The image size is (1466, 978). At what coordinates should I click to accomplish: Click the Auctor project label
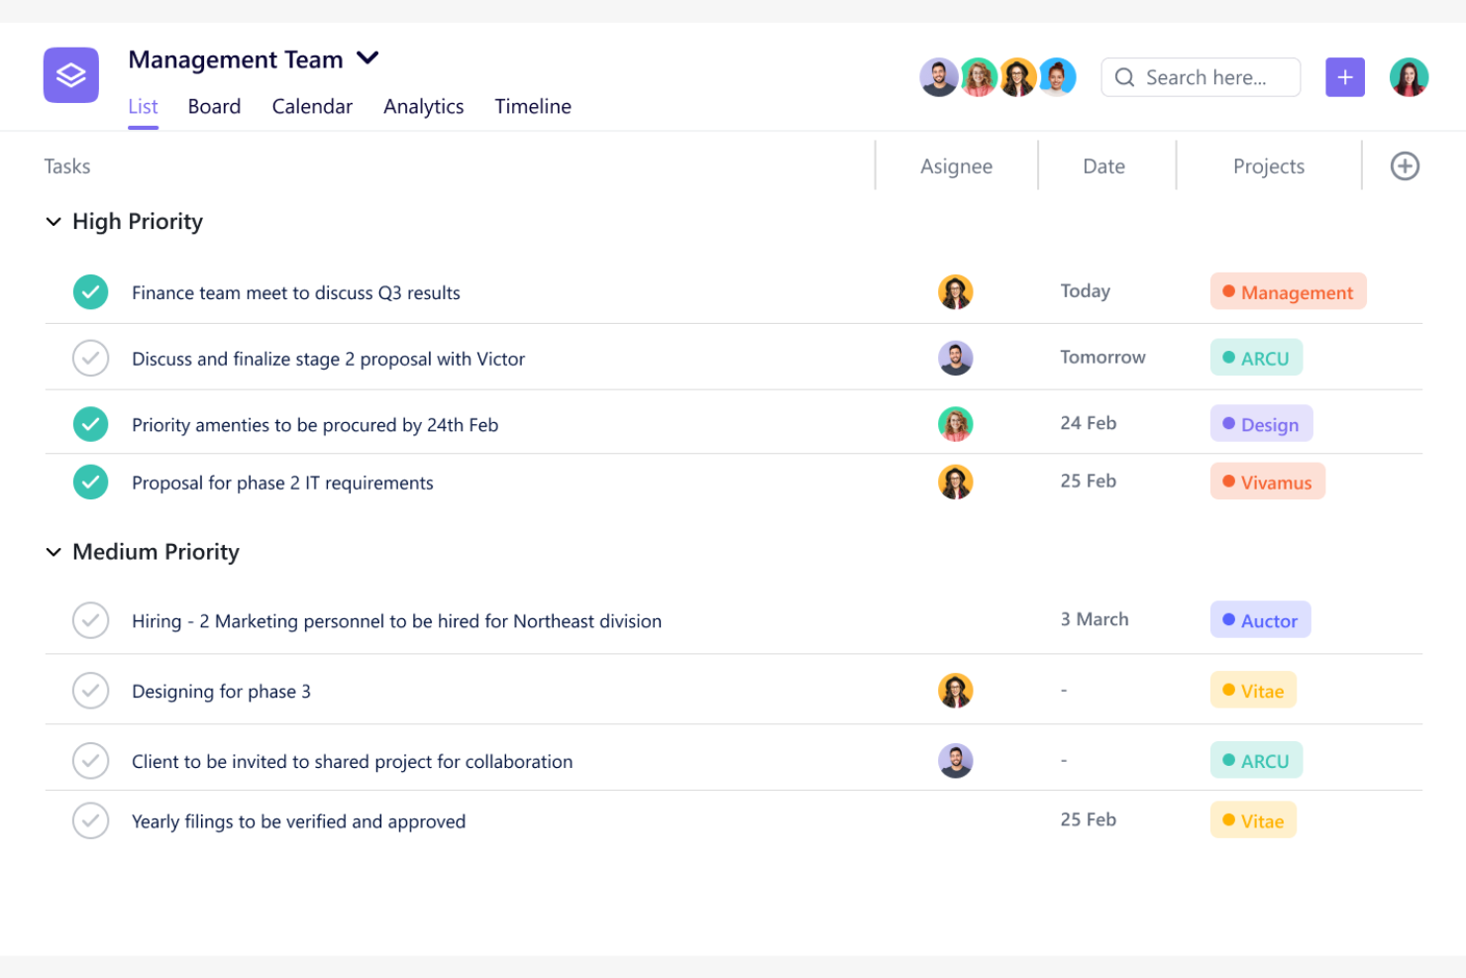pos(1260,619)
